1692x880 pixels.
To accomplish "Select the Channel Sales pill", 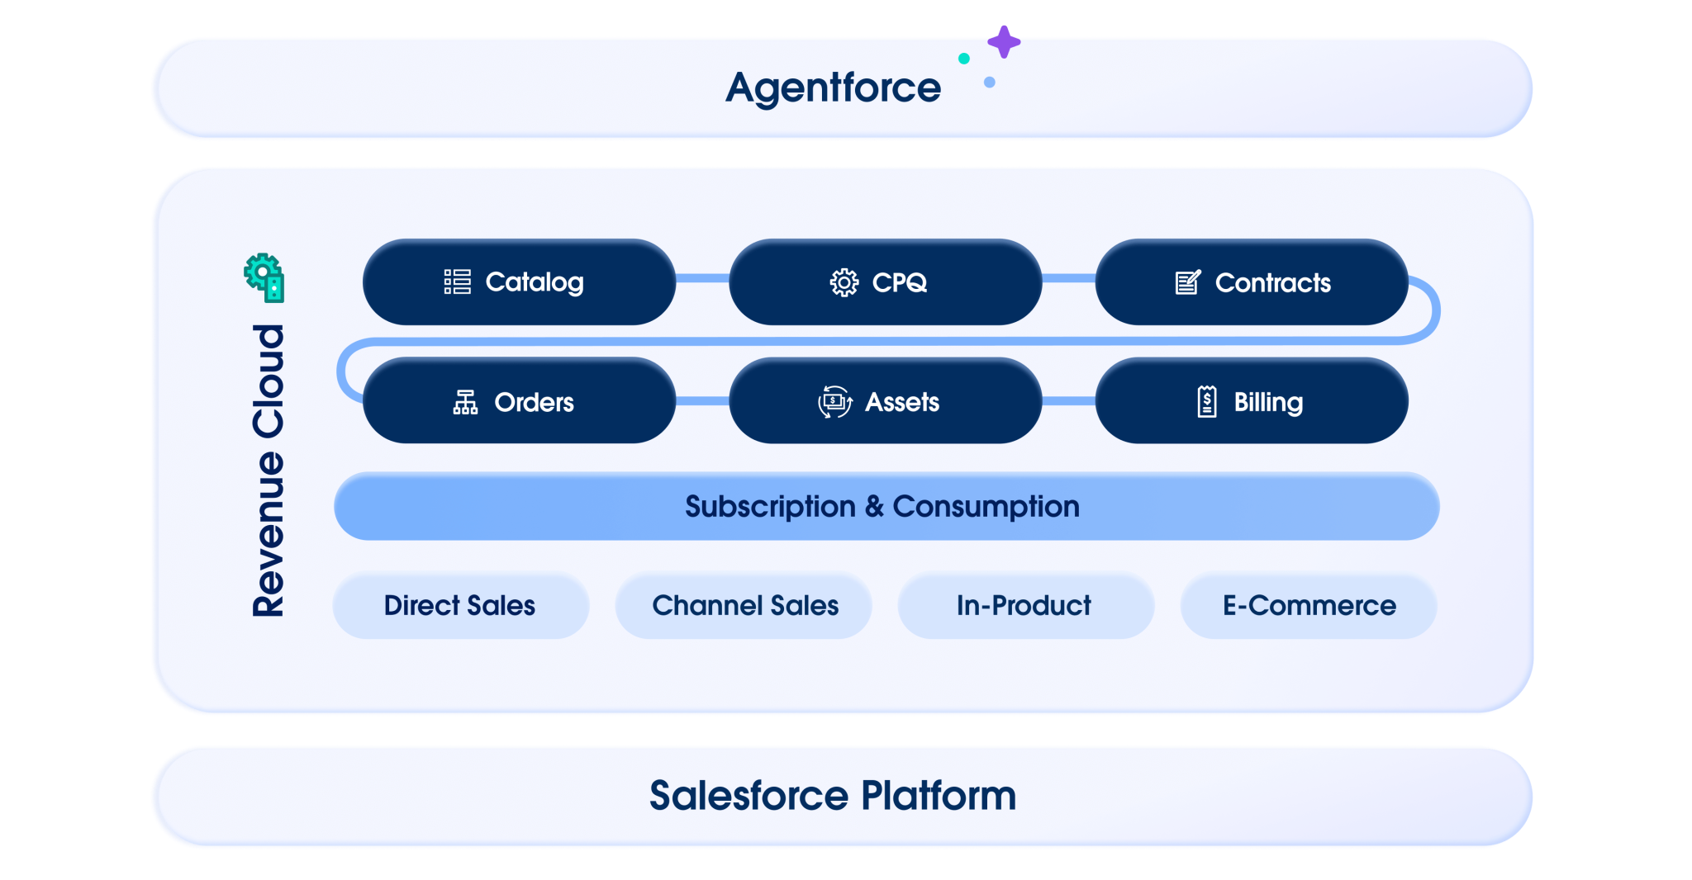I will point(744,606).
